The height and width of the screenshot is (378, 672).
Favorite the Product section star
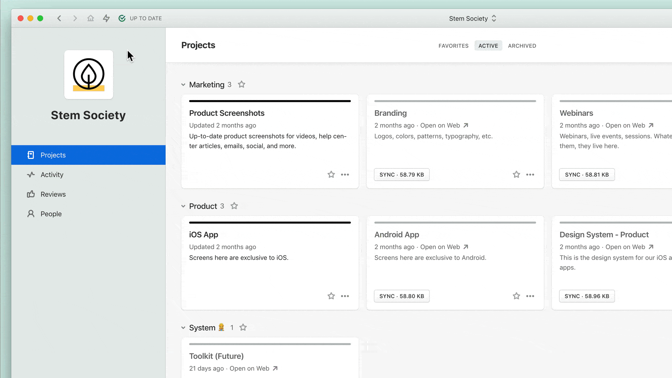(234, 206)
